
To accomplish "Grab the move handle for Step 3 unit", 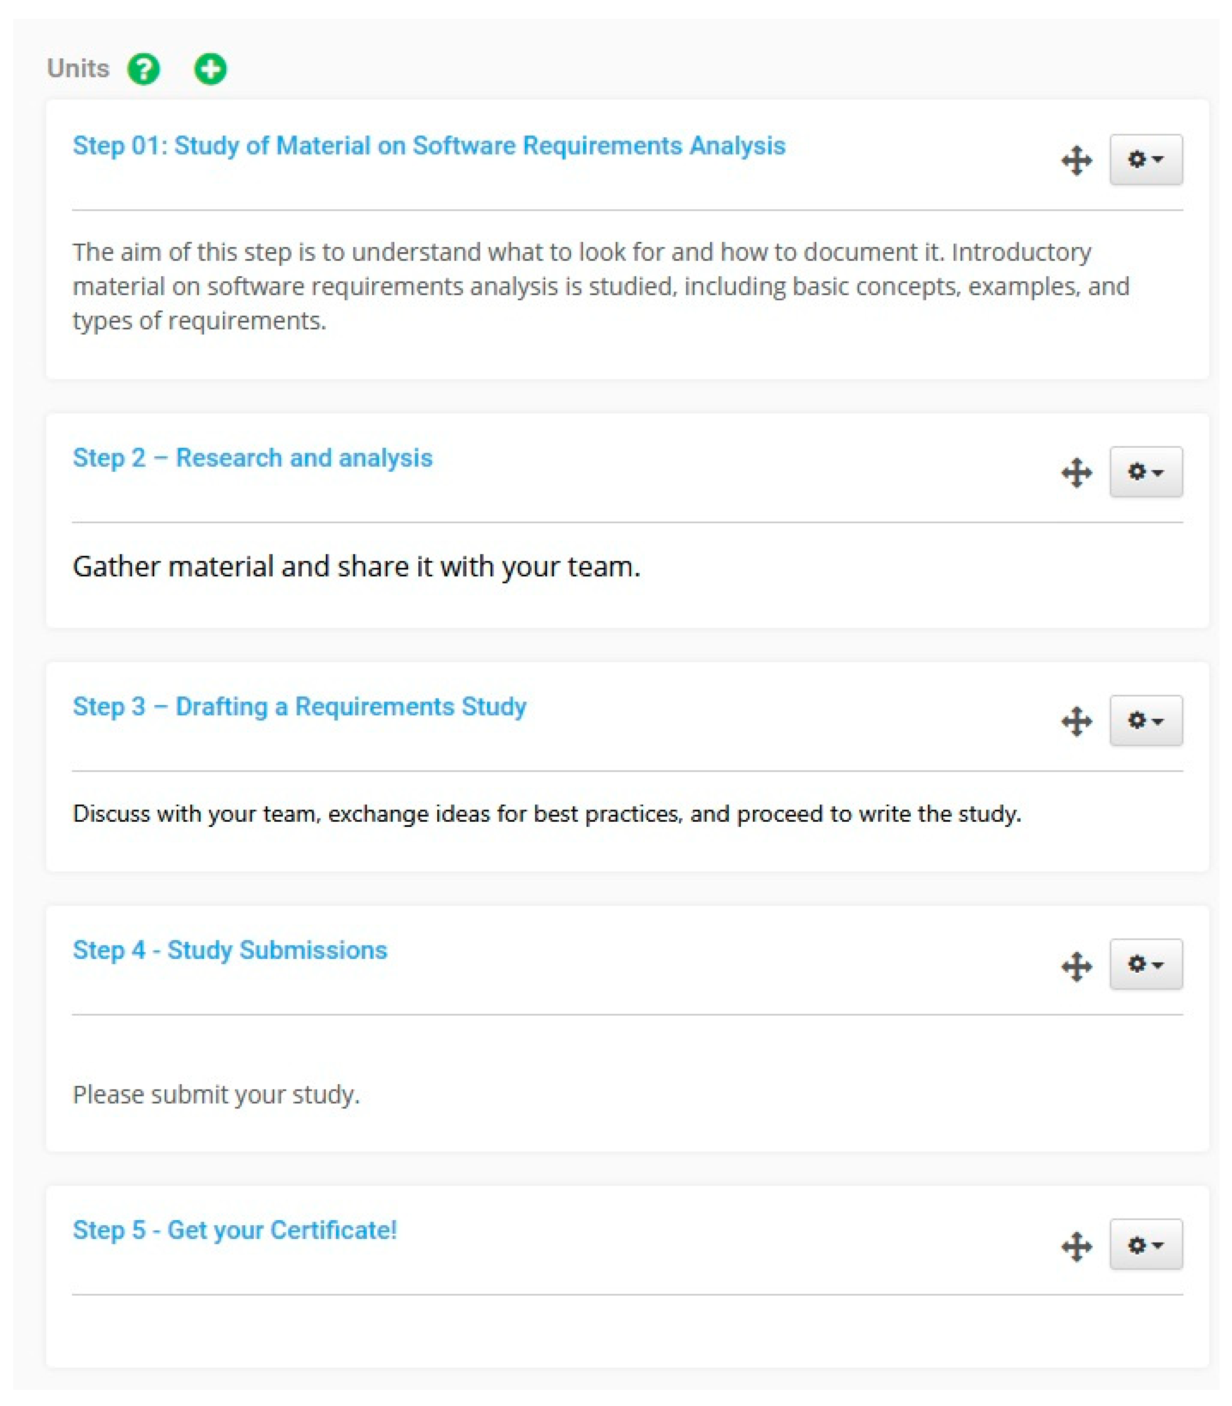I will click(x=1077, y=721).
